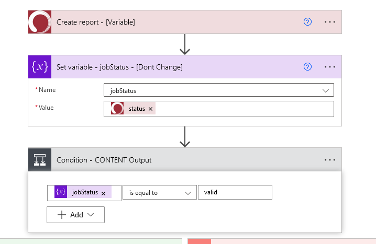This screenshot has height=244, width=376.
Task: Open help for Create report action
Action: coord(308,22)
